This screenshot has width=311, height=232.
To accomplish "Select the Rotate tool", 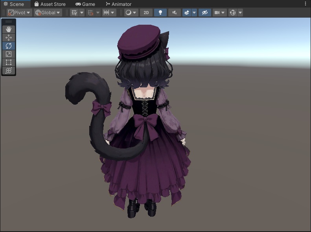I will click(x=9, y=46).
